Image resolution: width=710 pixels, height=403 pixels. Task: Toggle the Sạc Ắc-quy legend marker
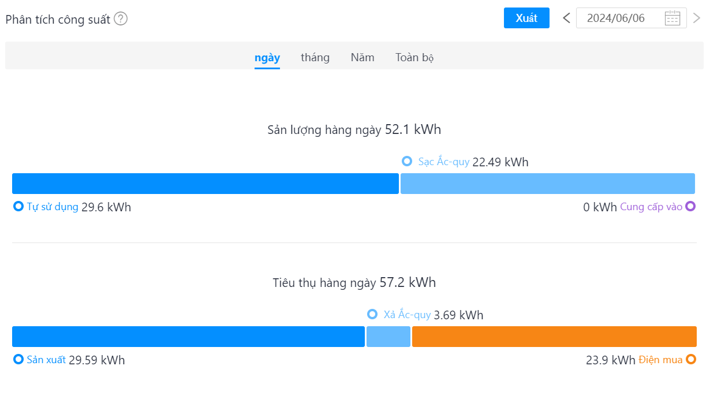[407, 162]
